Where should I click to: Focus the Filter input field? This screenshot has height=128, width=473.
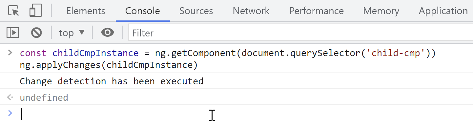coord(300,33)
